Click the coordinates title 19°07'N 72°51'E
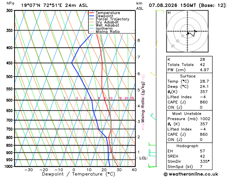This screenshot has width=229, height=177. point(42,5)
